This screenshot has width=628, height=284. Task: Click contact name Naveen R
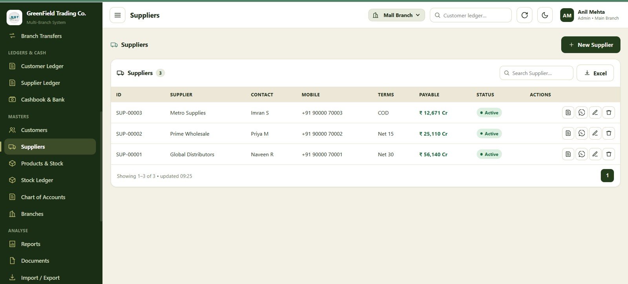[x=262, y=155]
